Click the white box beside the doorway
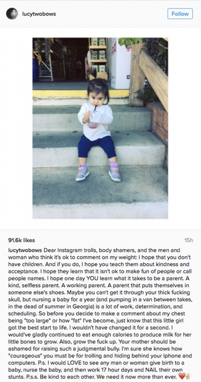The height and width of the screenshot is (382, 201). pos(121,64)
